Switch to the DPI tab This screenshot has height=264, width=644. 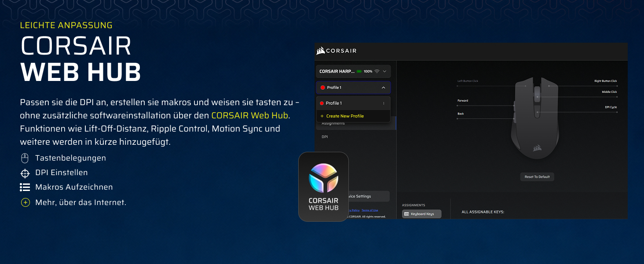[x=325, y=137]
